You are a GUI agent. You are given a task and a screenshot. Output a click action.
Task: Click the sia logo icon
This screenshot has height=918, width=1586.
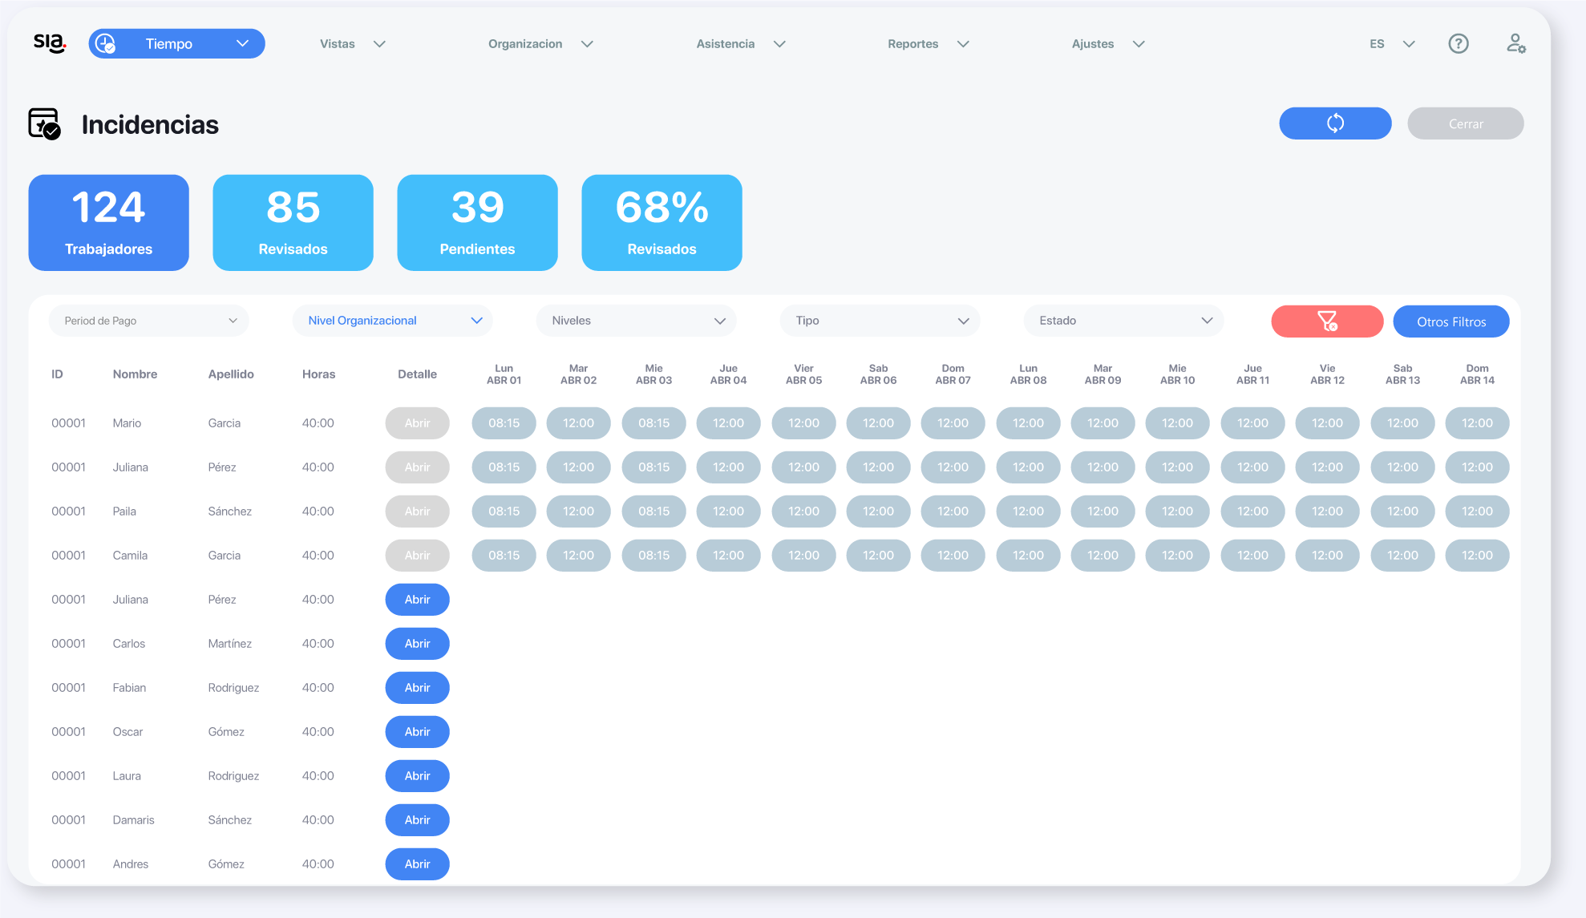50,43
